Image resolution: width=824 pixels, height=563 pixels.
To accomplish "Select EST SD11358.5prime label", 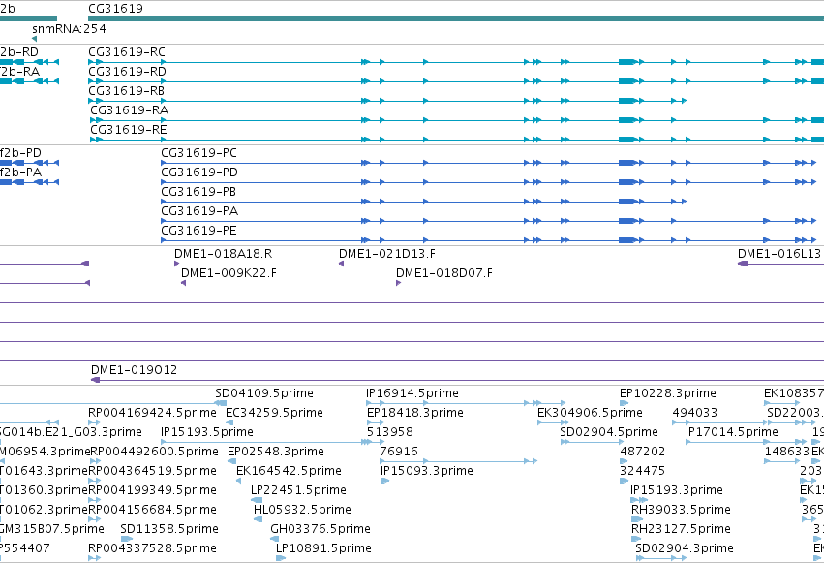I will [169, 529].
